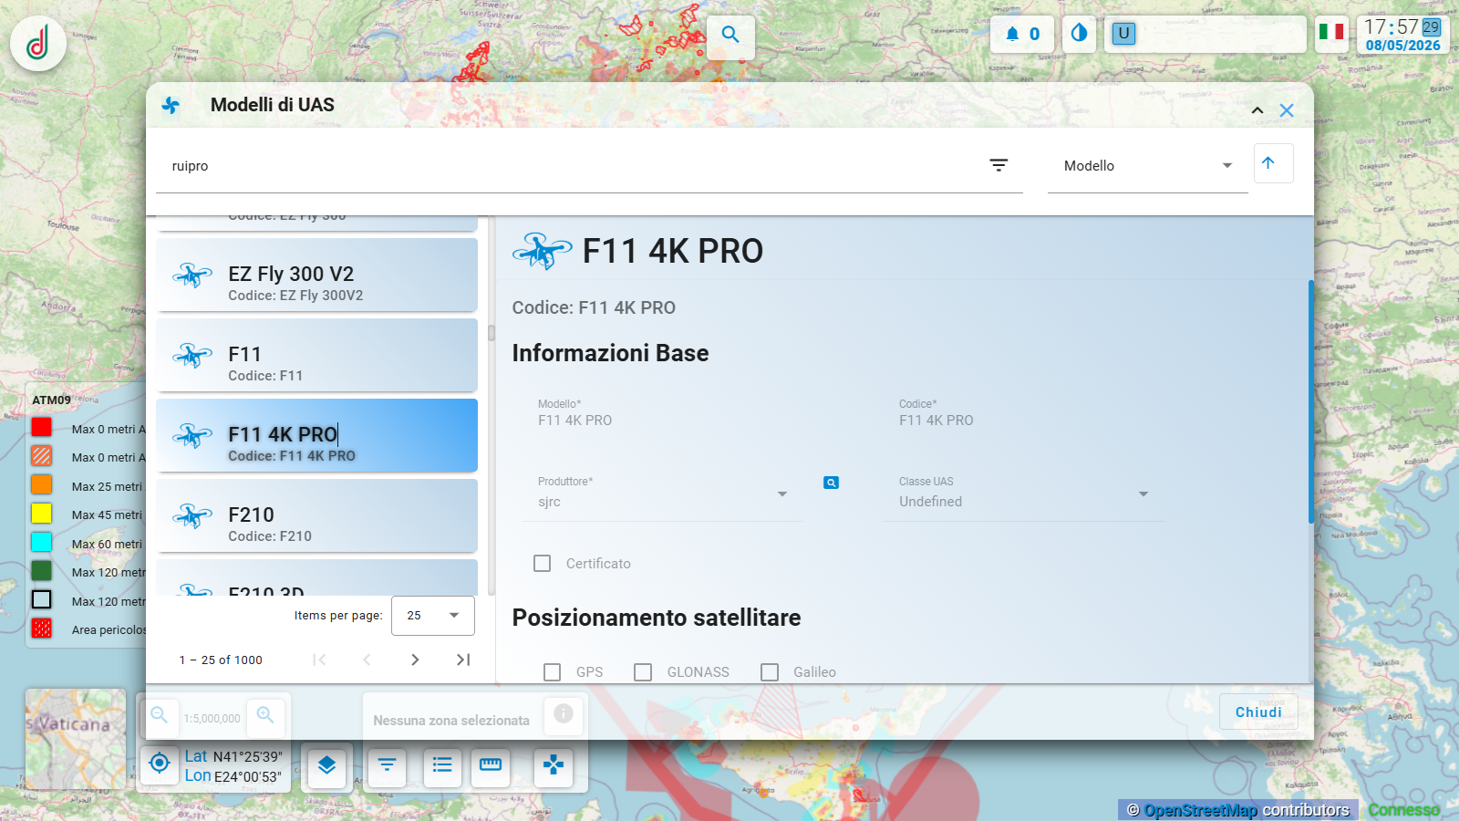Click the cyan Max 60 metri legend swatch
Image resolution: width=1459 pixels, height=821 pixels.
click(42, 543)
